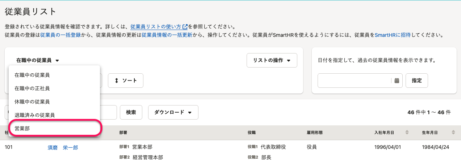Click the 検索 button

131,112
